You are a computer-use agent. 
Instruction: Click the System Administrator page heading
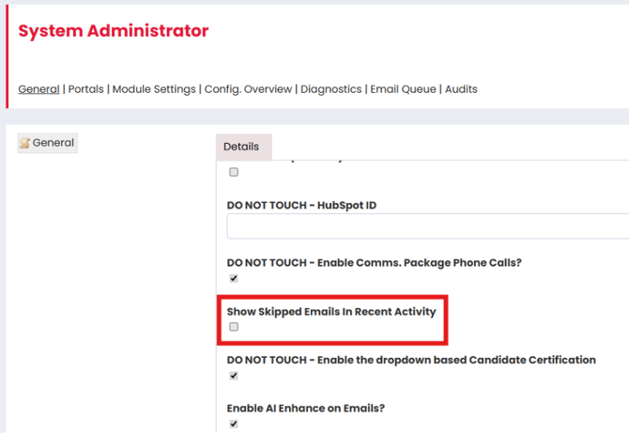point(114,31)
